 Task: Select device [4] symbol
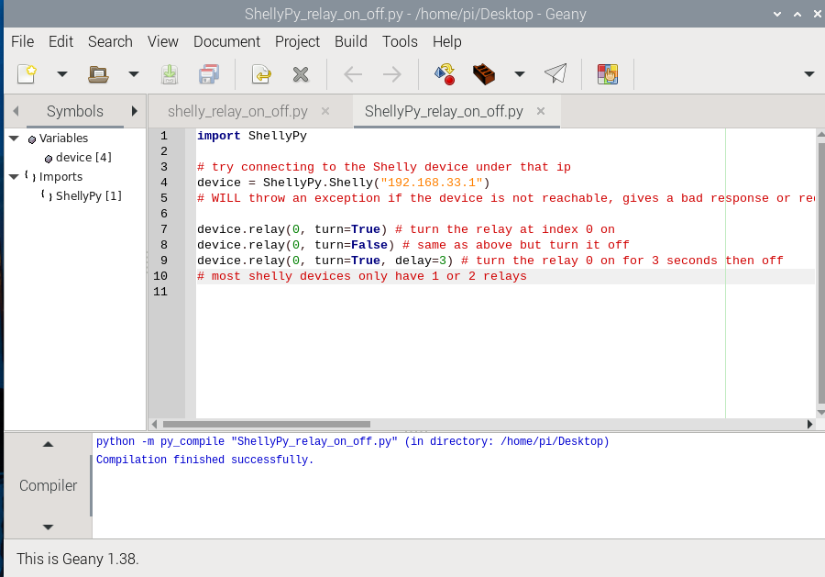[x=83, y=158]
